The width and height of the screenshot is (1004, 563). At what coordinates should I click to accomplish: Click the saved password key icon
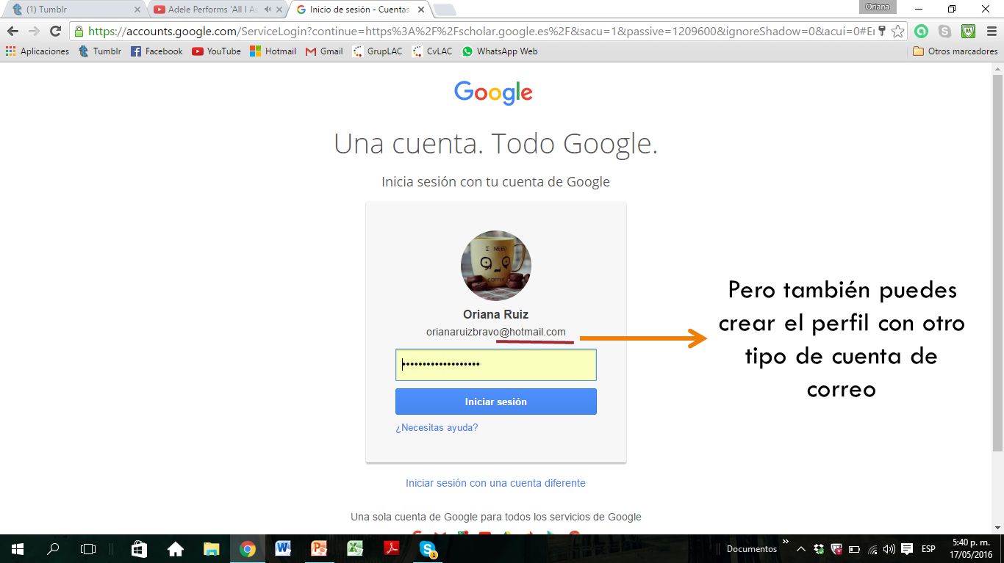click(x=883, y=32)
